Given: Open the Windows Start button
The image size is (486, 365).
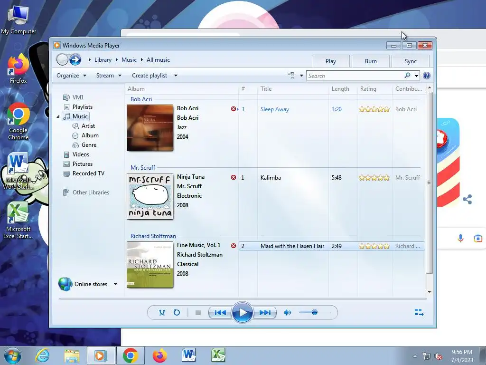Looking at the screenshot, I should pos(12,355).
